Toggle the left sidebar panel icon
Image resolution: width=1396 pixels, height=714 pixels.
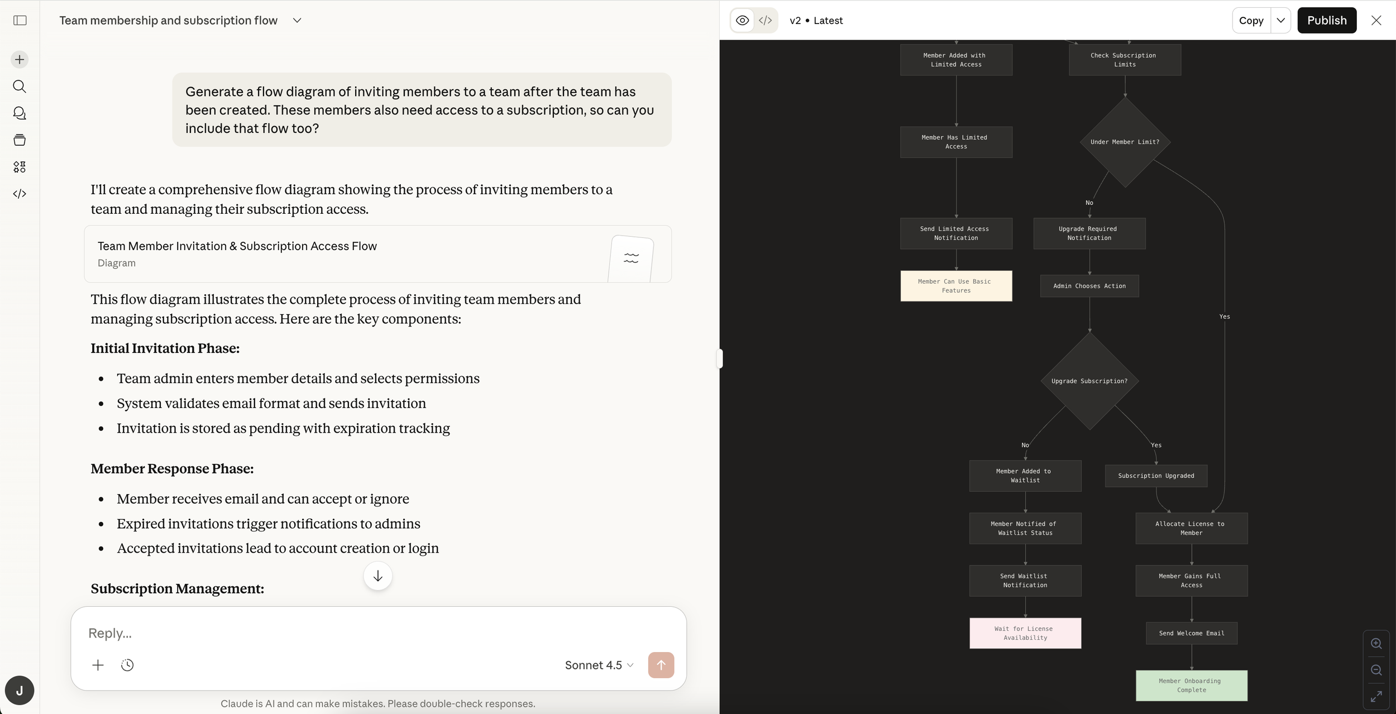pyautogui.click(x=20, y=21)
